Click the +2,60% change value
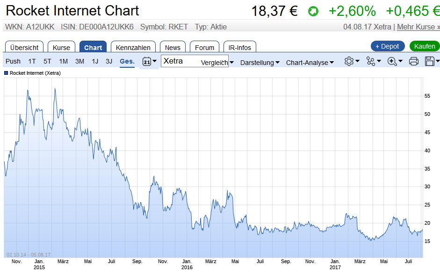This screenshot has height=272, width=440. coord(352,11)
